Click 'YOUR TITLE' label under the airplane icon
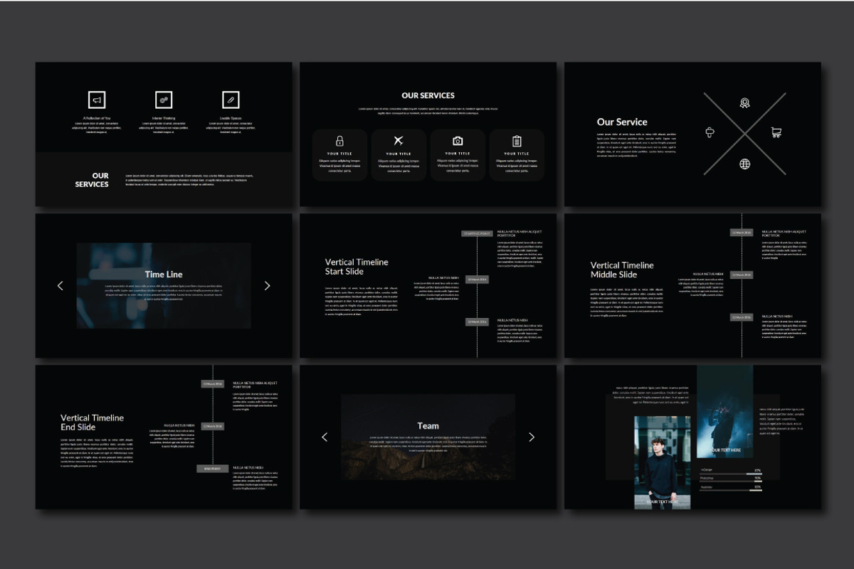854x569 pixels. (399, 154)
